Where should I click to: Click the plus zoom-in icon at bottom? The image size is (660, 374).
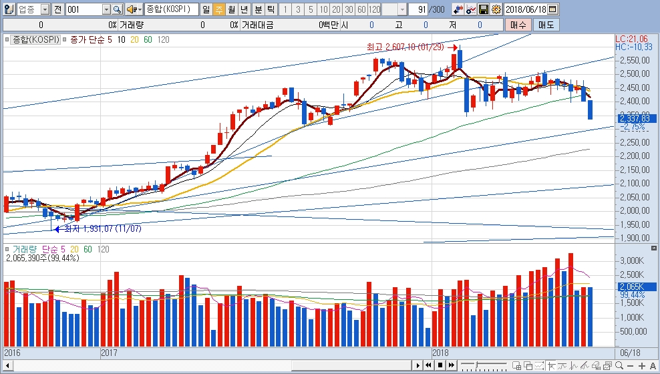coord(642,365)
